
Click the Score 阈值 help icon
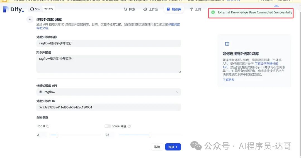point(129,126)
